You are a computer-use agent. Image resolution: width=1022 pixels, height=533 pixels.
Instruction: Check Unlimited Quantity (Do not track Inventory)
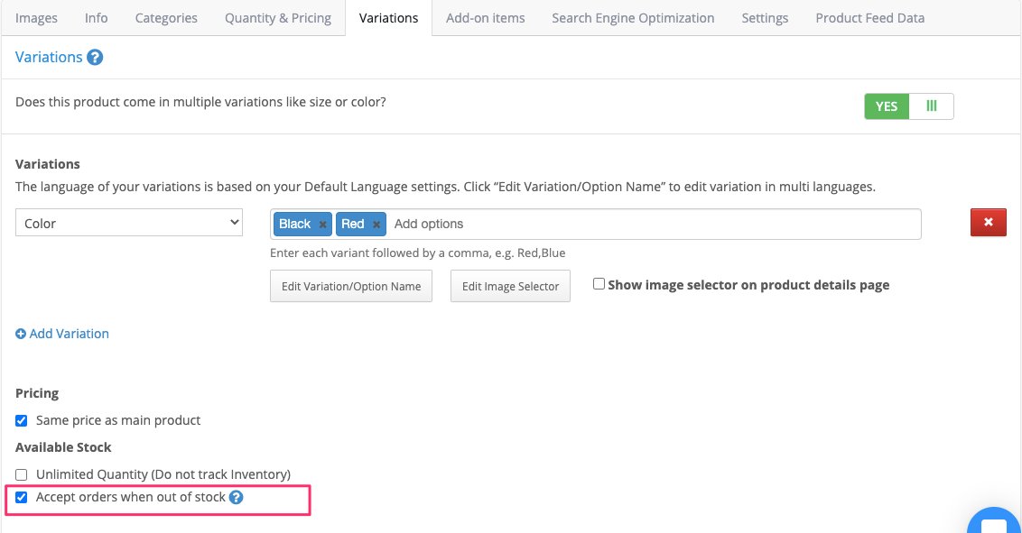click(22, 474)
